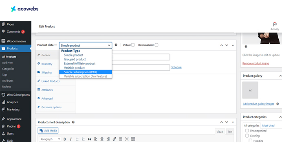Screen dimensions: 282x163
Task: Open the acowebs logo
Action: pos(24,9)
